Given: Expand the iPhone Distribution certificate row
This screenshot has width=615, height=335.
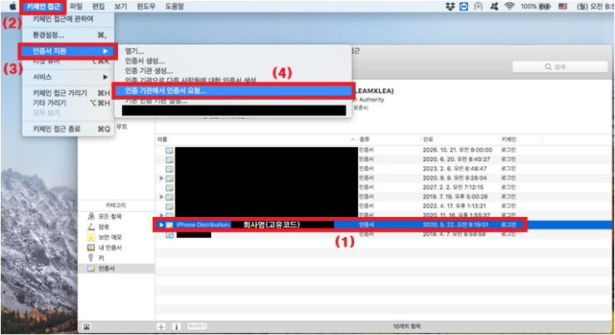Looking at the screenshot, I should tap(160, 224).
